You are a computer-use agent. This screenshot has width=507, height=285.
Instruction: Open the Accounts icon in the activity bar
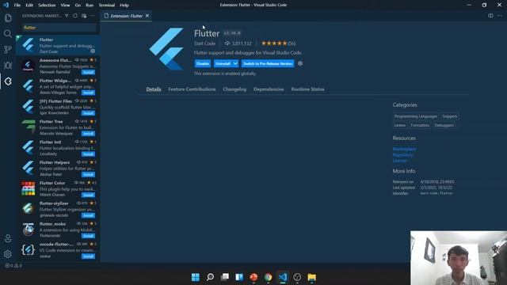point(8,238)
